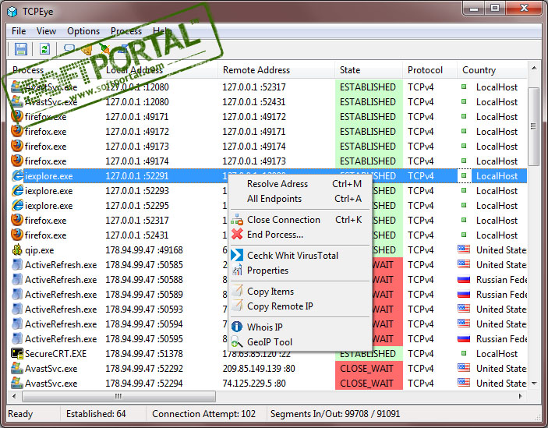
Task: Click Internet Explorer icon in the :52295 row
Action: (17, 205)
